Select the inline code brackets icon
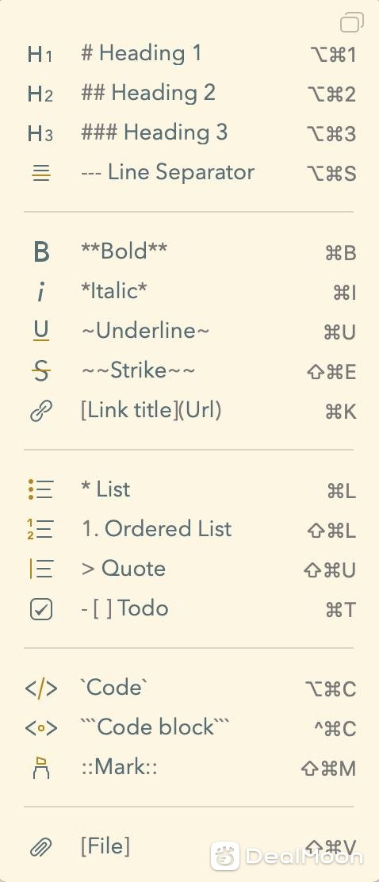 click(x=41, y=688)
